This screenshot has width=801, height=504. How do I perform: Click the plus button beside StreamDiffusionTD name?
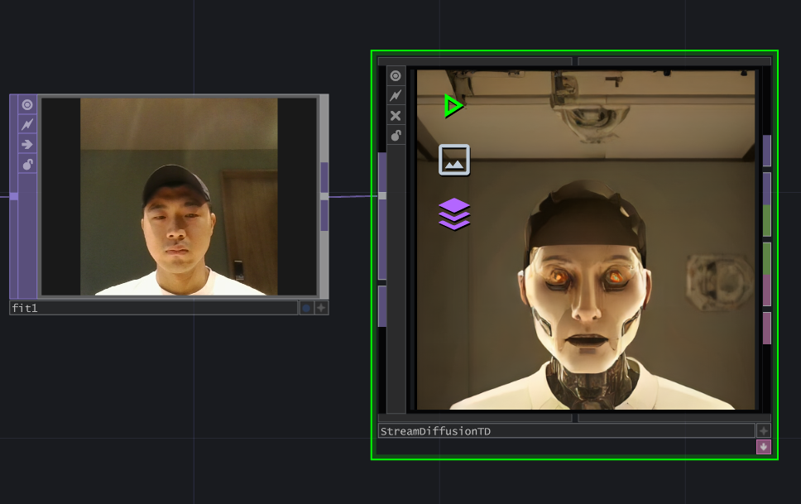click(x=763, y=431)
